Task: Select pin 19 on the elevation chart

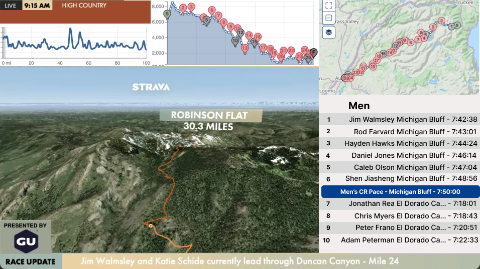Action: tap(273, 53)
